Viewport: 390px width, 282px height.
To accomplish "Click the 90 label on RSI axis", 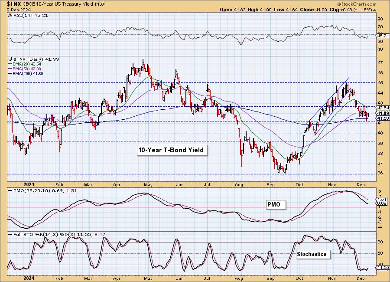I will coord(380,19).
